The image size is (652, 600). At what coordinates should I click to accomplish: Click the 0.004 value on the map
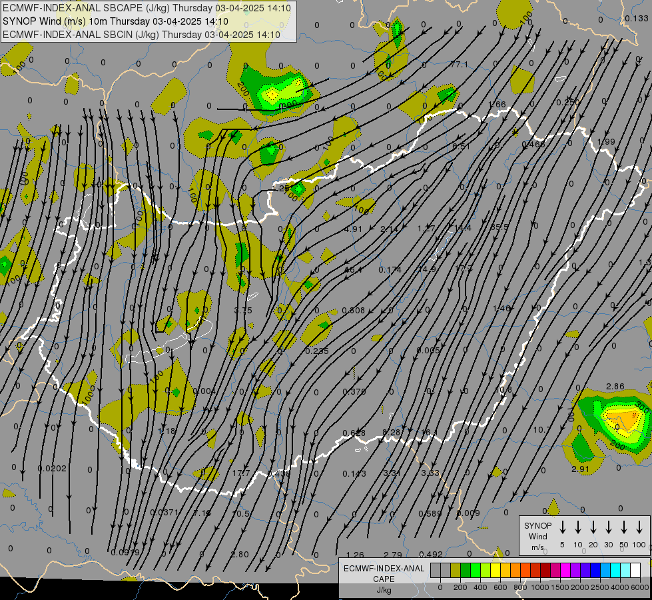[x=204, y=391]
